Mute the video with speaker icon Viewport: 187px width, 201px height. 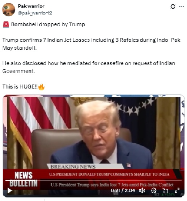tap(142, 190)
